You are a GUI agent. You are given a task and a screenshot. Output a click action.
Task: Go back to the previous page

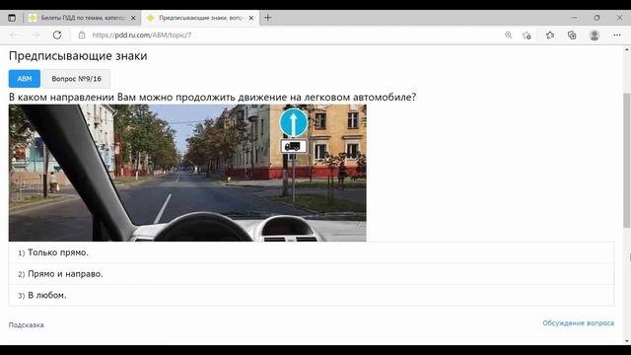14,35
